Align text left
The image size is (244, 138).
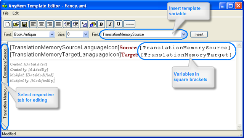33,24
